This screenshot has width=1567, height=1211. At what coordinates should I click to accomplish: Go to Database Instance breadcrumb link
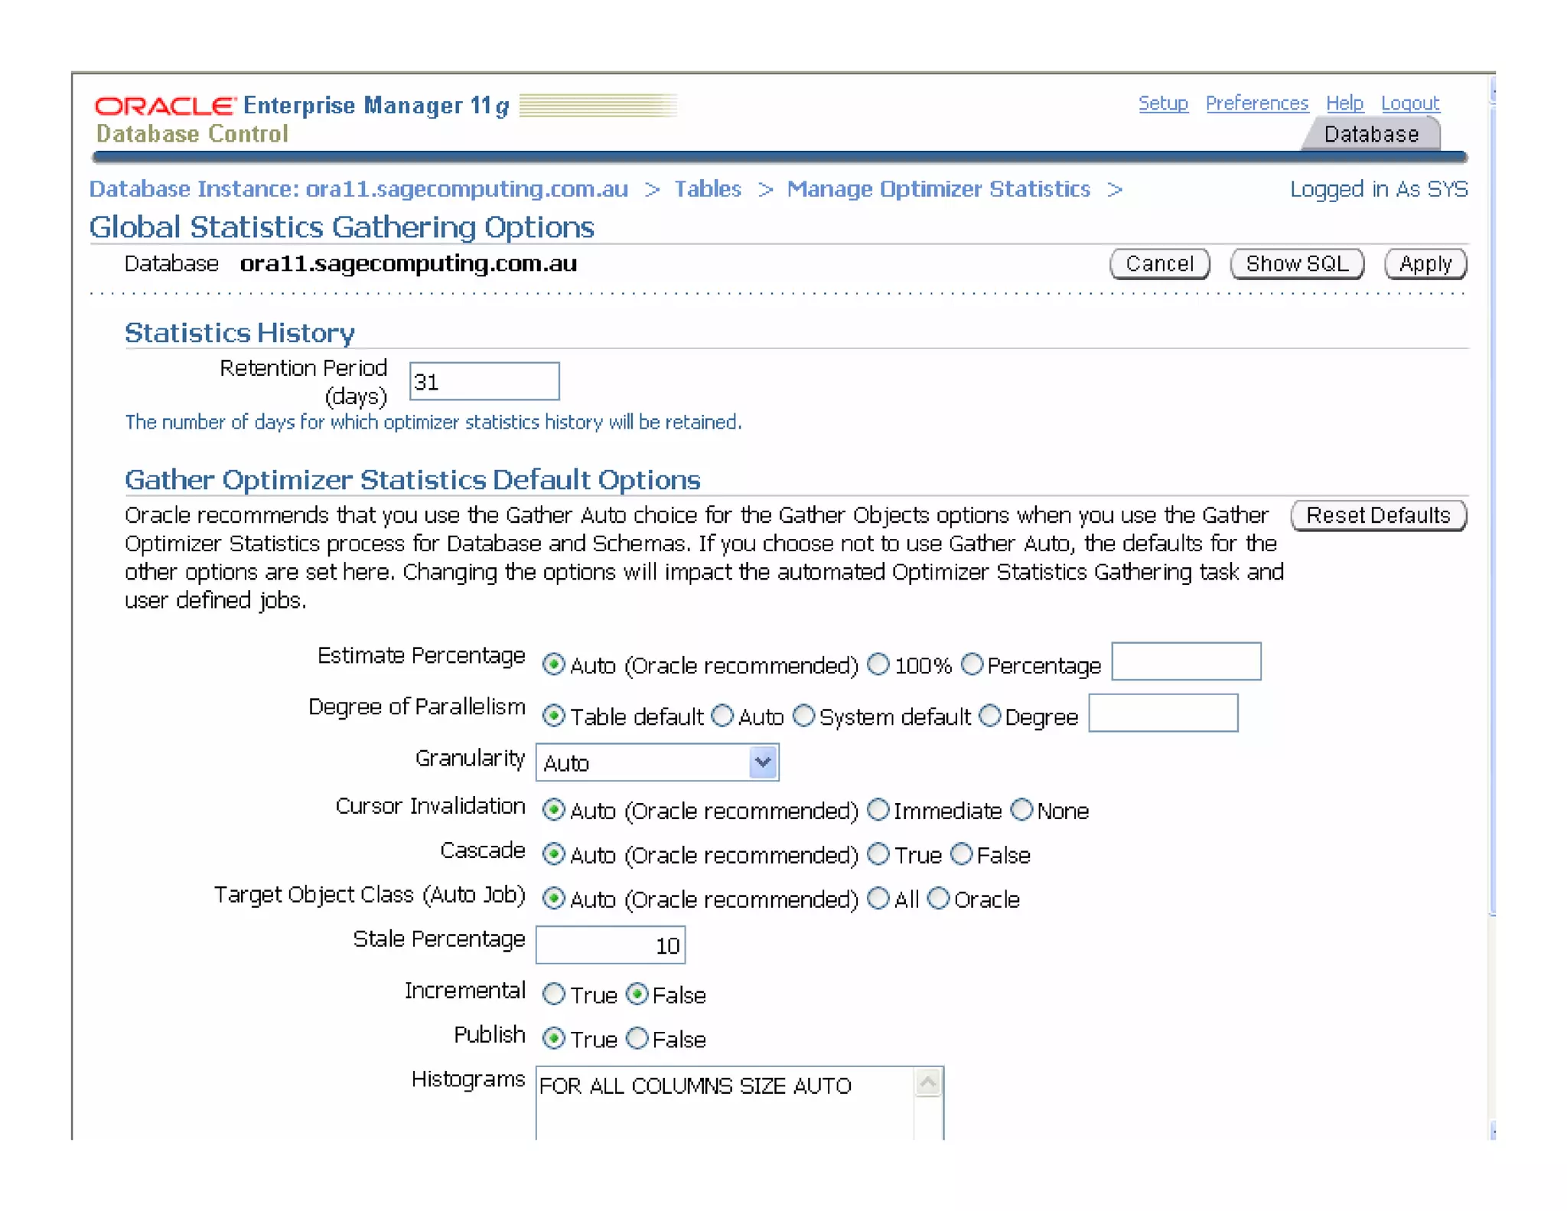[x=359, y=189]
